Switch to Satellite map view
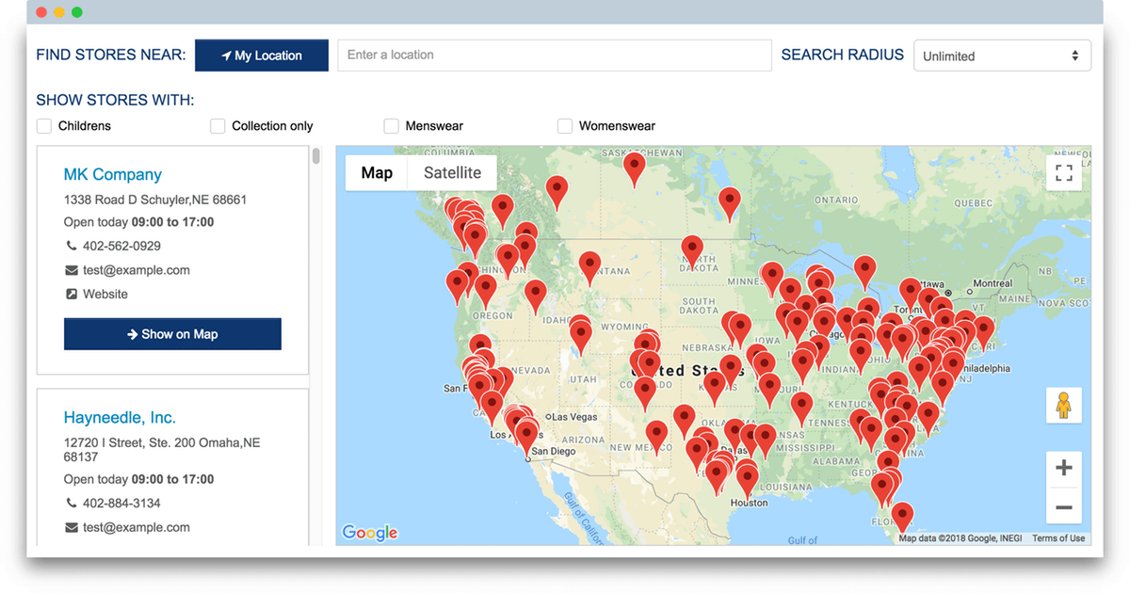The image size is (1130, 593). (452, 173)
